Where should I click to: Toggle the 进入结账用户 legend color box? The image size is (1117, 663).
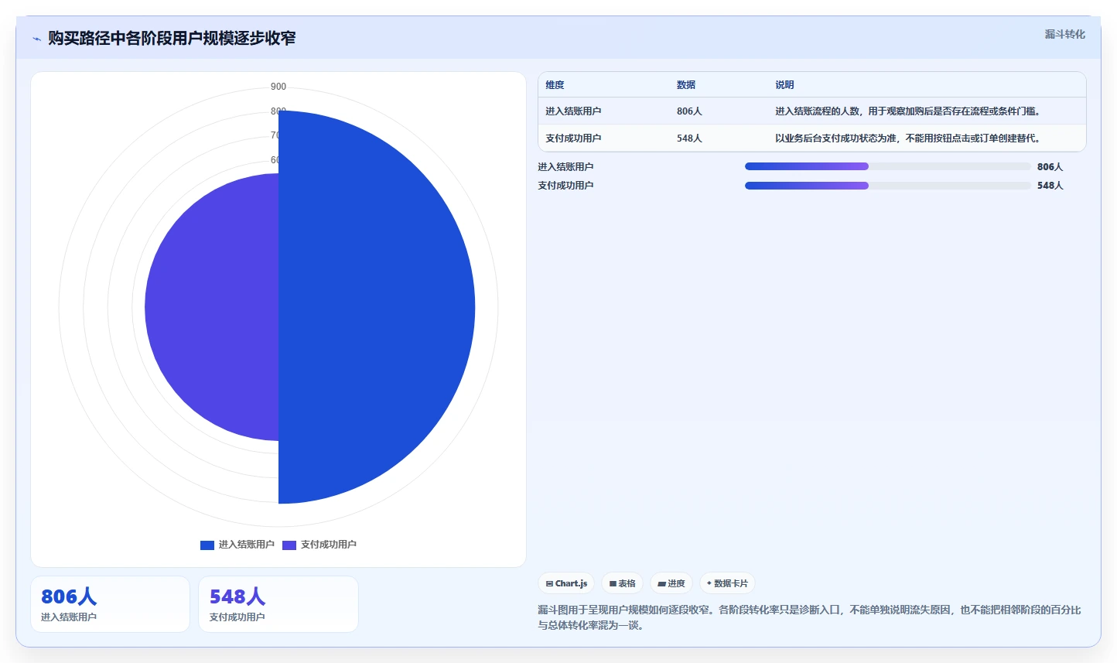click(x=207, y=545)
